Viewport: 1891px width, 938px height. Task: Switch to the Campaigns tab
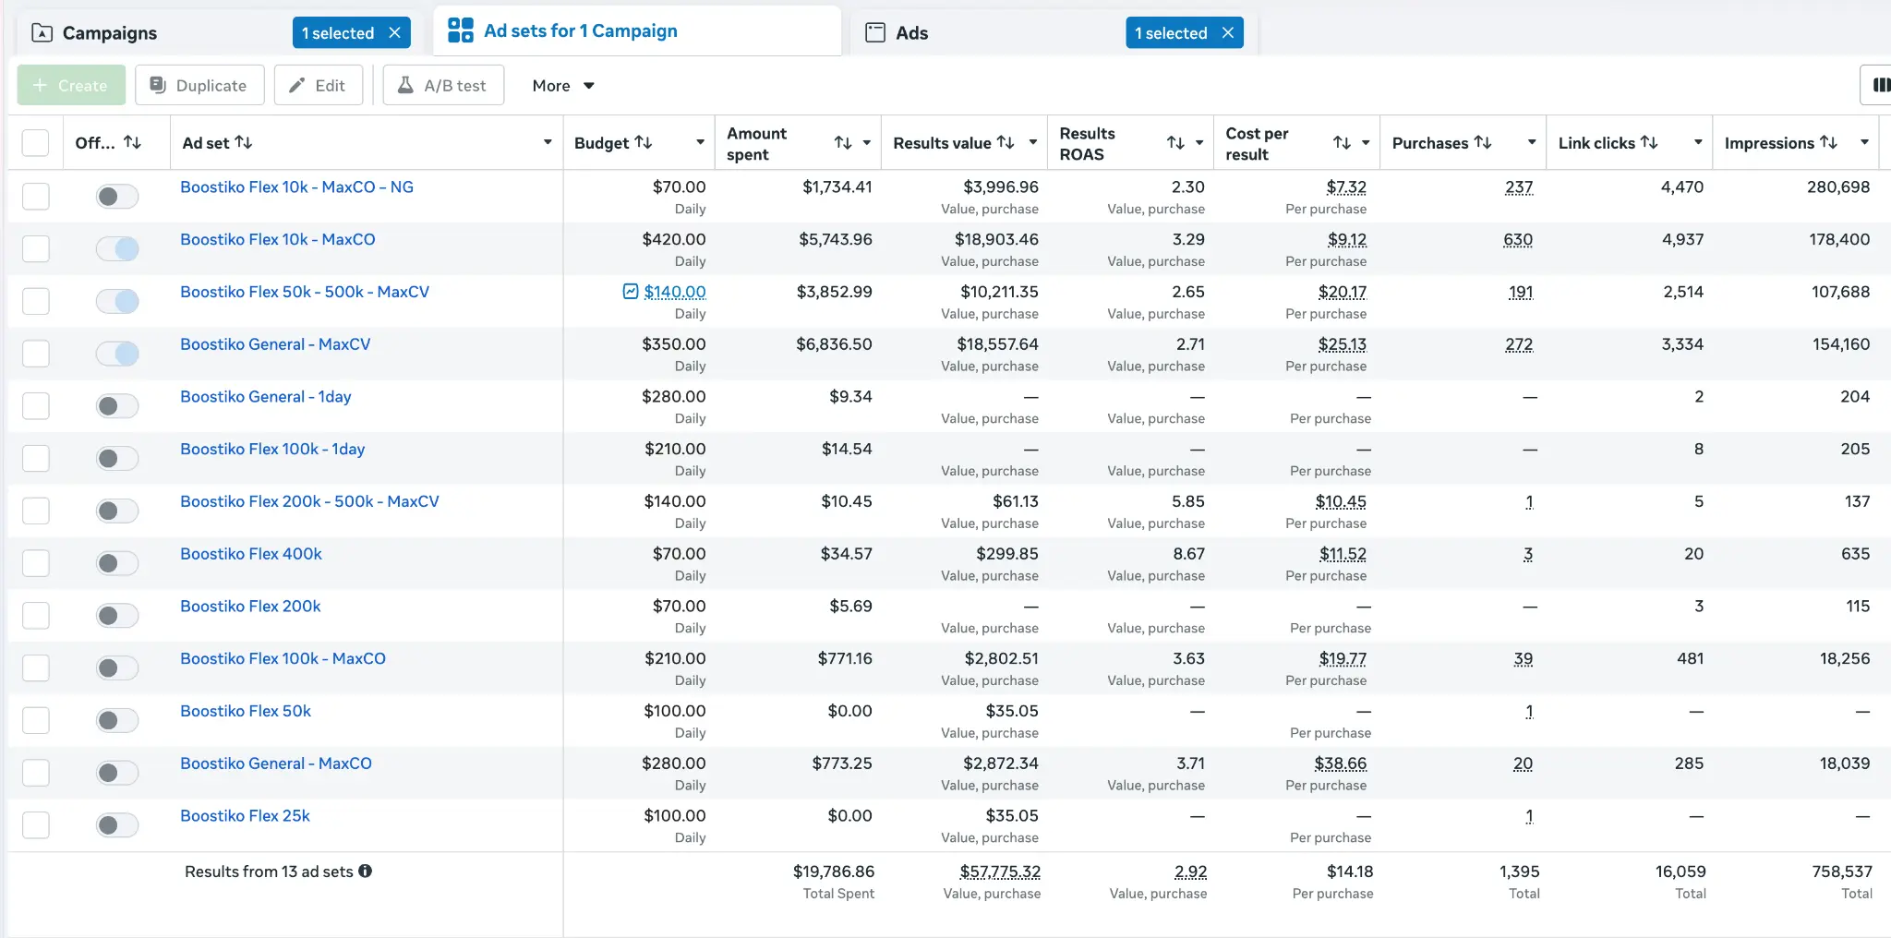(x=110, y=33)
